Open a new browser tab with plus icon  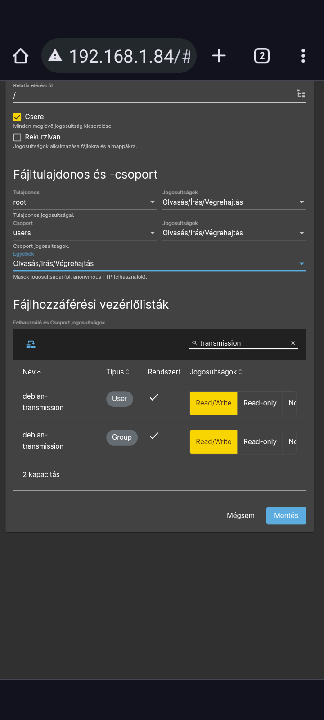click(x=219, y=56)
